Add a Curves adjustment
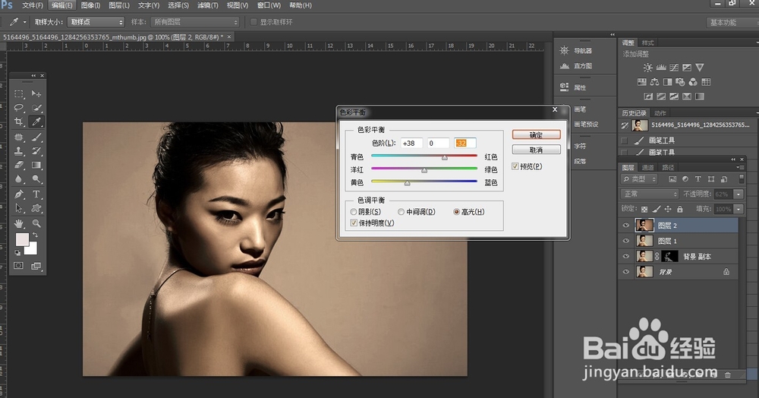 click(x=674, y=68)
